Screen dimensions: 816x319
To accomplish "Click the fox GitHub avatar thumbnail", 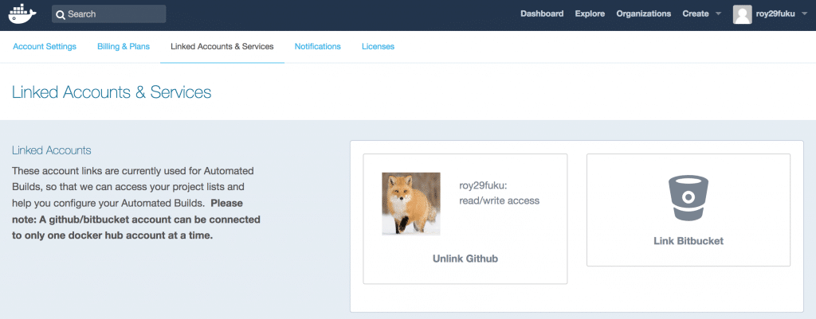I will click(x=411, y=204).
